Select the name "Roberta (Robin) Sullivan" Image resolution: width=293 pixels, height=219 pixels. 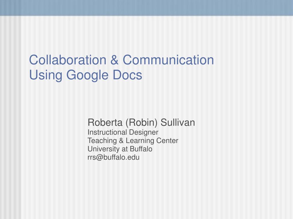(141, 122)
